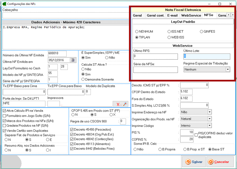Expand Regime Especial de Tributação dropdown
This screenshot has height=169, width=237.
227,69
